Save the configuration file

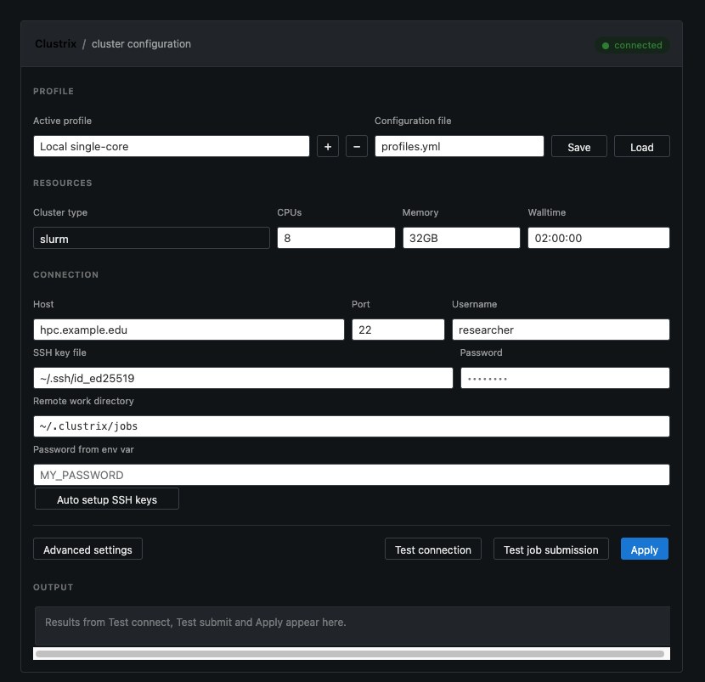tap(578, 147)
